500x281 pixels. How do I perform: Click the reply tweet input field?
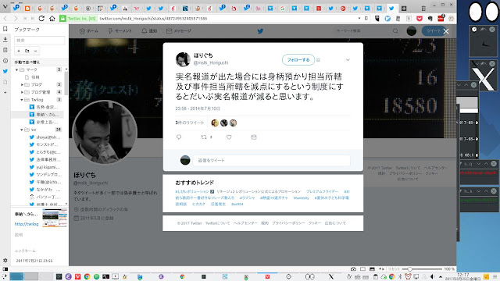pos(271,160)
